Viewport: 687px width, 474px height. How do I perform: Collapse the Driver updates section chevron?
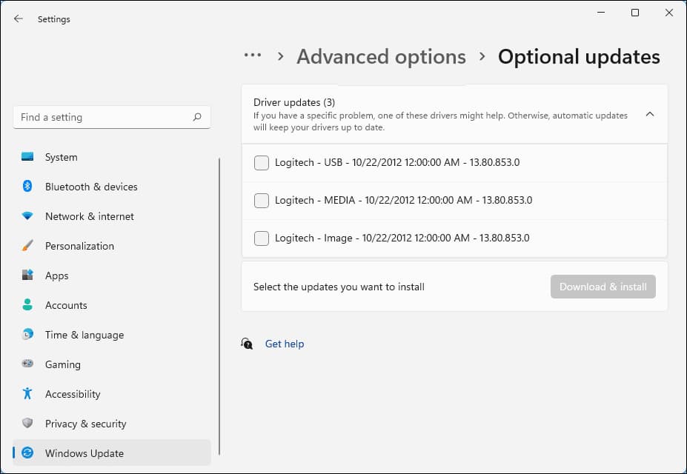point(650,115)
